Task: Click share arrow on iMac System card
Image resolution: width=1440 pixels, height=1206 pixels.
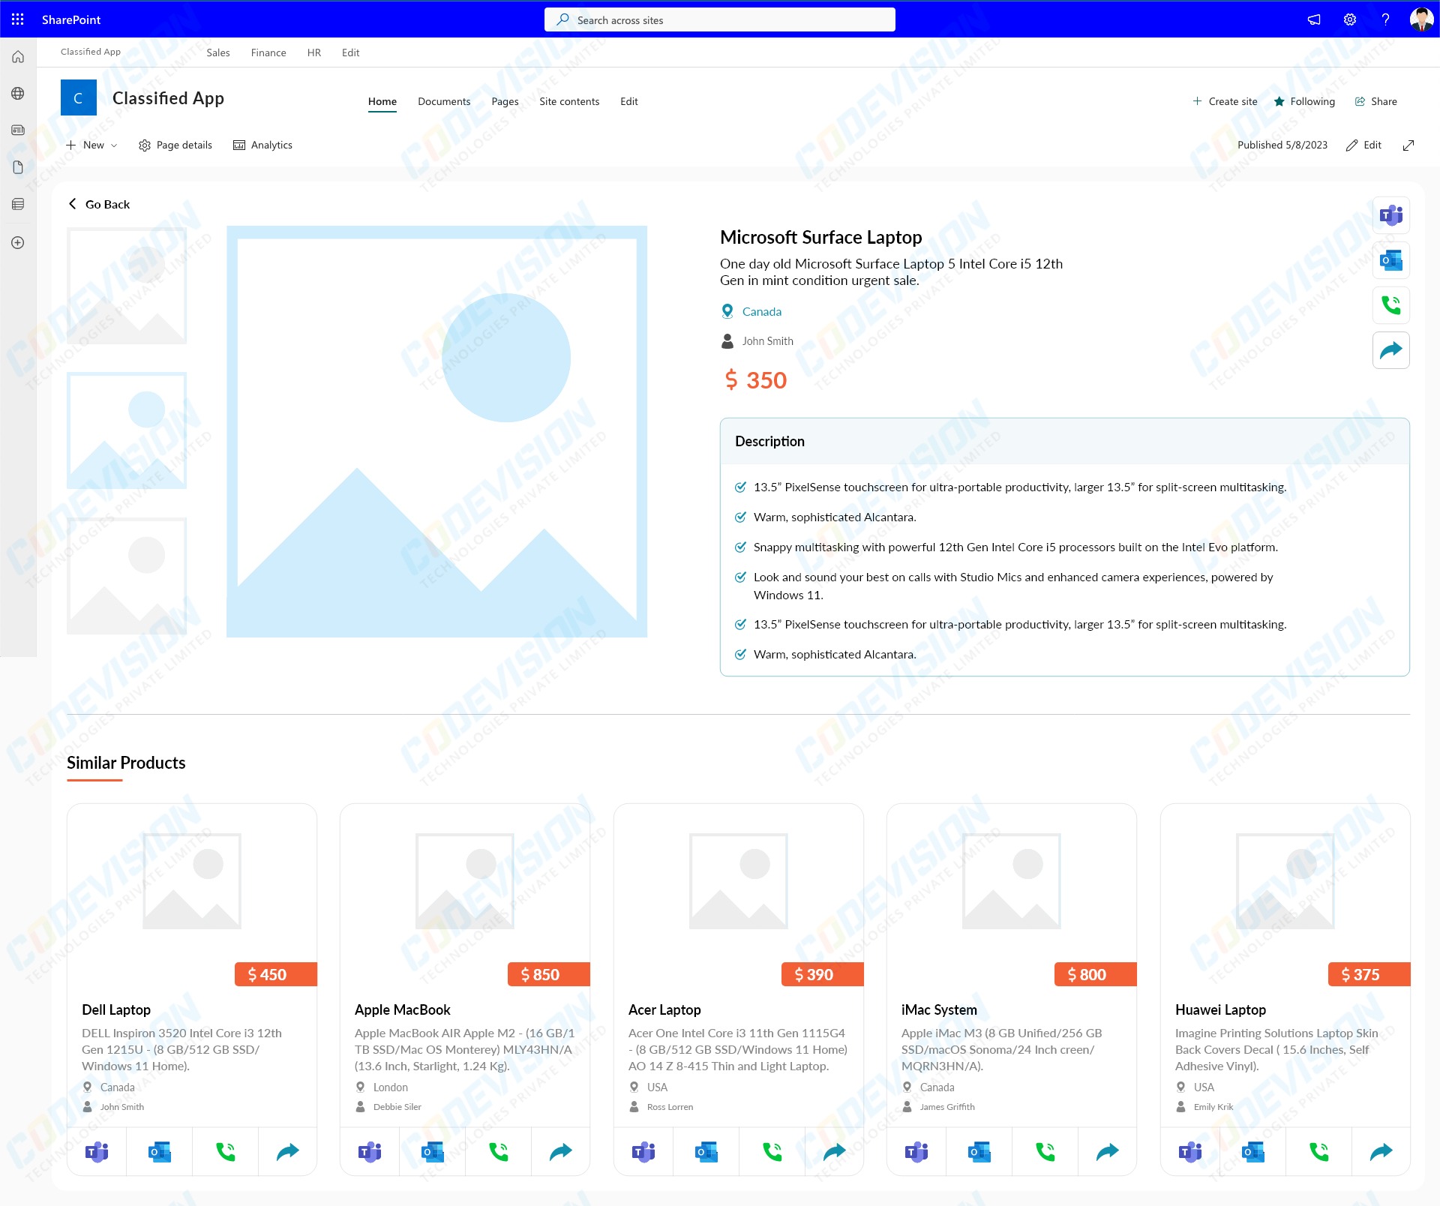Action: [x=1108, y=1151]
